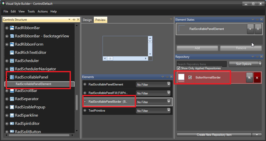Click the RadRibbonBar control icon
Image resolution: width=266 pixels, height=141 pixels.
[12, 28]
